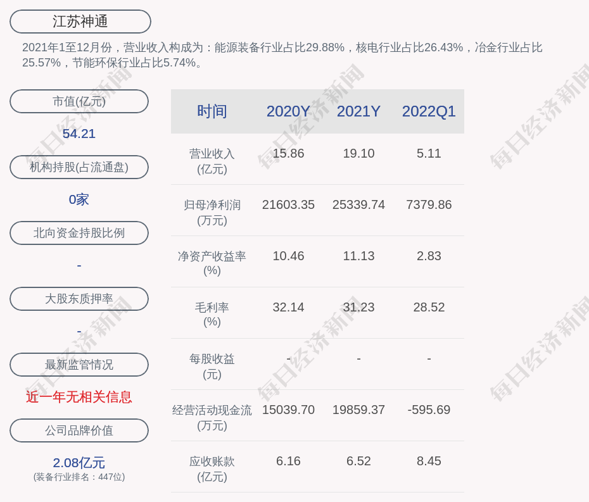Screen dimensions: 589x502
Task: Click the 应收账款 2022Q1 value 8.45
Action: 429,461
